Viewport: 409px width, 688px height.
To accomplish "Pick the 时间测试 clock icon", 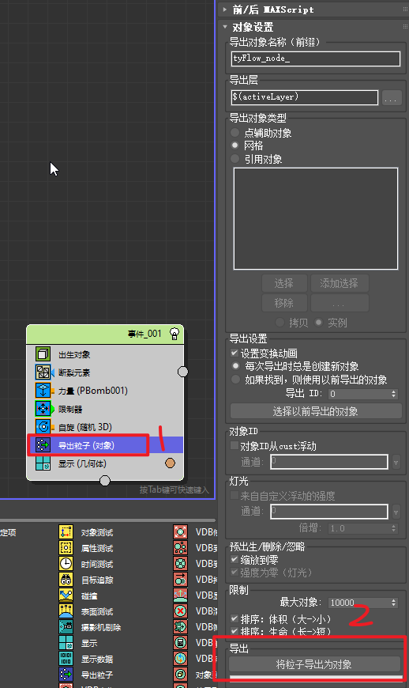I will [66, 563].
